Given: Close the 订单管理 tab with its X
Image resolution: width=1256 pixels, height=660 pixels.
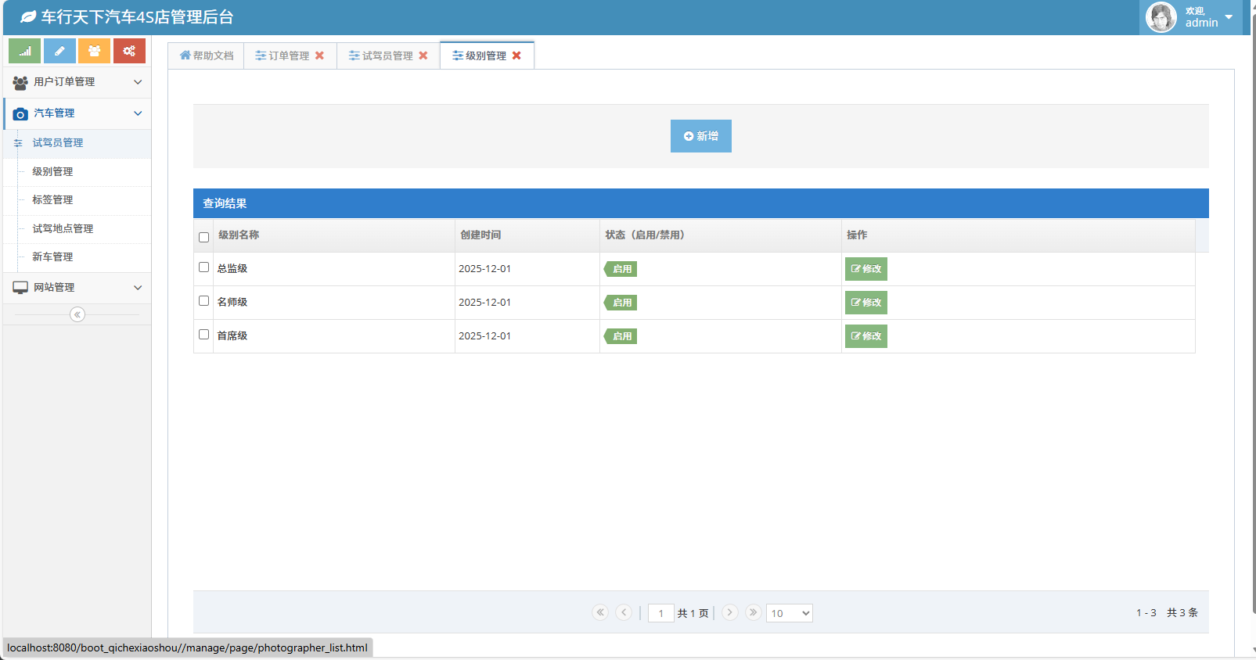Looking at the screenshot, I should 319,56.
